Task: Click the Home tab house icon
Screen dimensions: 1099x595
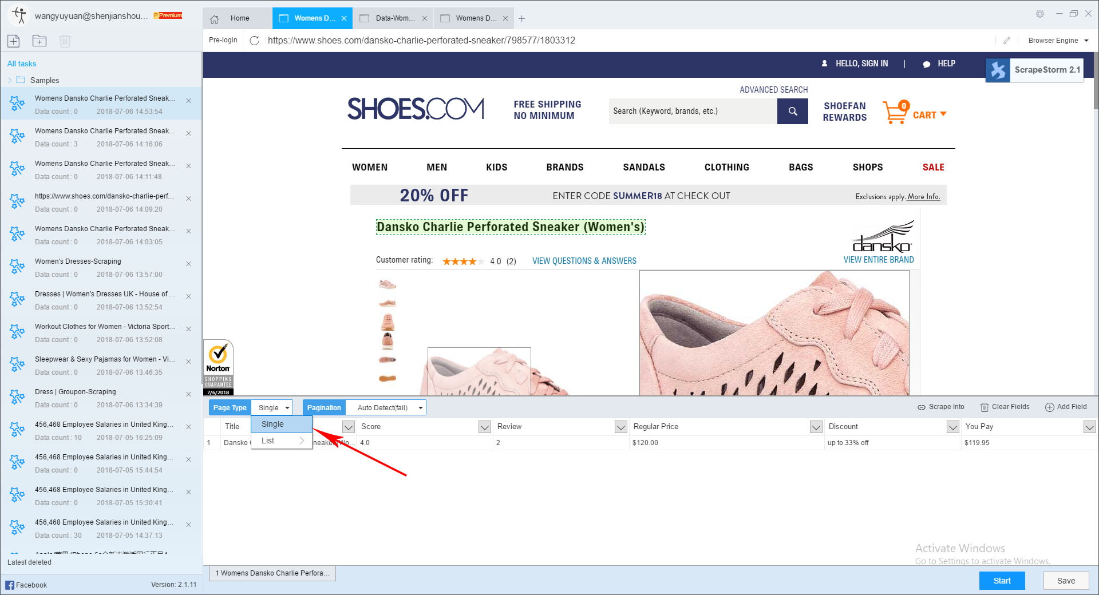Action: [215, 19]
